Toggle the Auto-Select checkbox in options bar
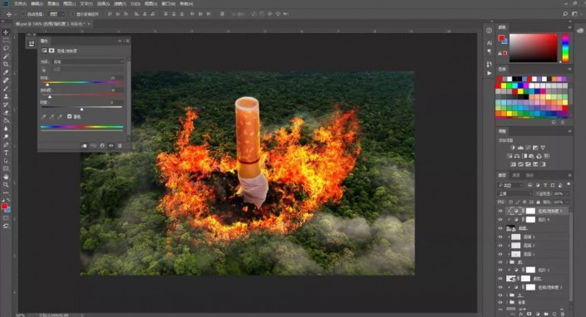Screen dimensions: 586x317 point(23,14)
